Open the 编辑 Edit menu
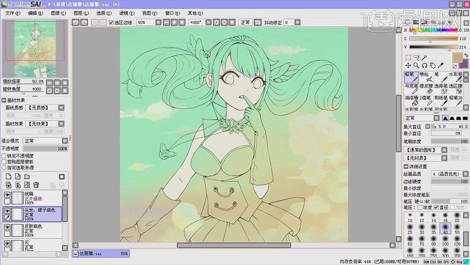This screenshot has width=470, height=265. click(36, 13)
